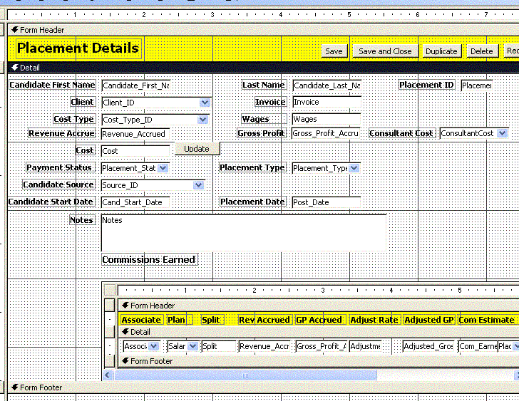Select the Candidate_First_Name text field

pos(135,85)
